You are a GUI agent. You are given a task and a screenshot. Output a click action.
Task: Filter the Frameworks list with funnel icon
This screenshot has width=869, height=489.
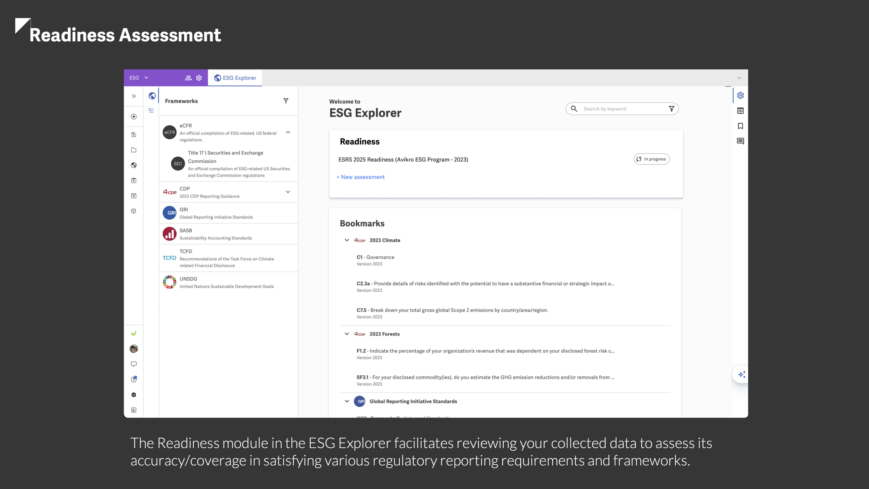[x=286, y=101]
